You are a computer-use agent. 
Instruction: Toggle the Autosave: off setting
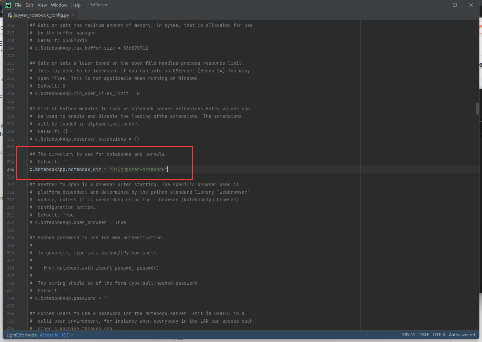461,334
